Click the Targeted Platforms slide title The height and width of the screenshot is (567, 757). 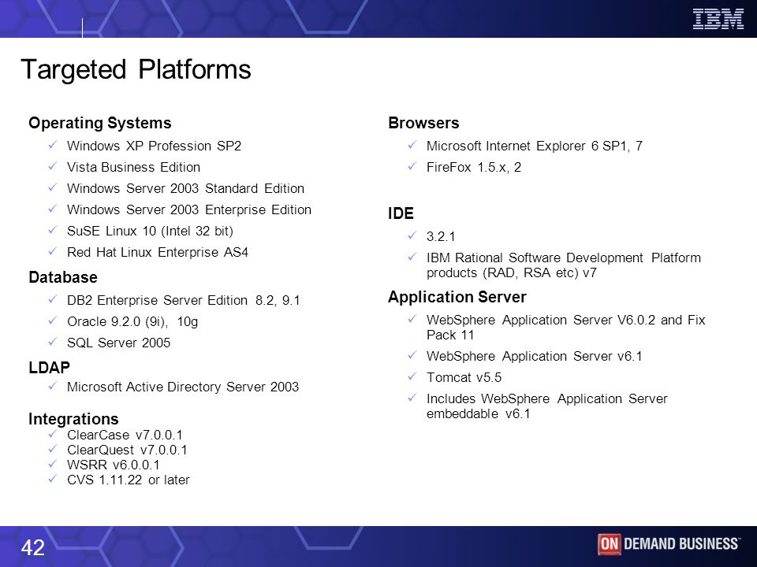pyautogui.click(x=136, y=69)
